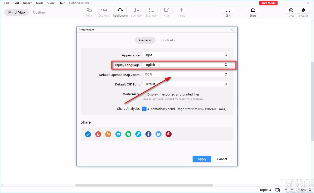Open the Tools menu
The image size is (314, 193).
point(40,3)
